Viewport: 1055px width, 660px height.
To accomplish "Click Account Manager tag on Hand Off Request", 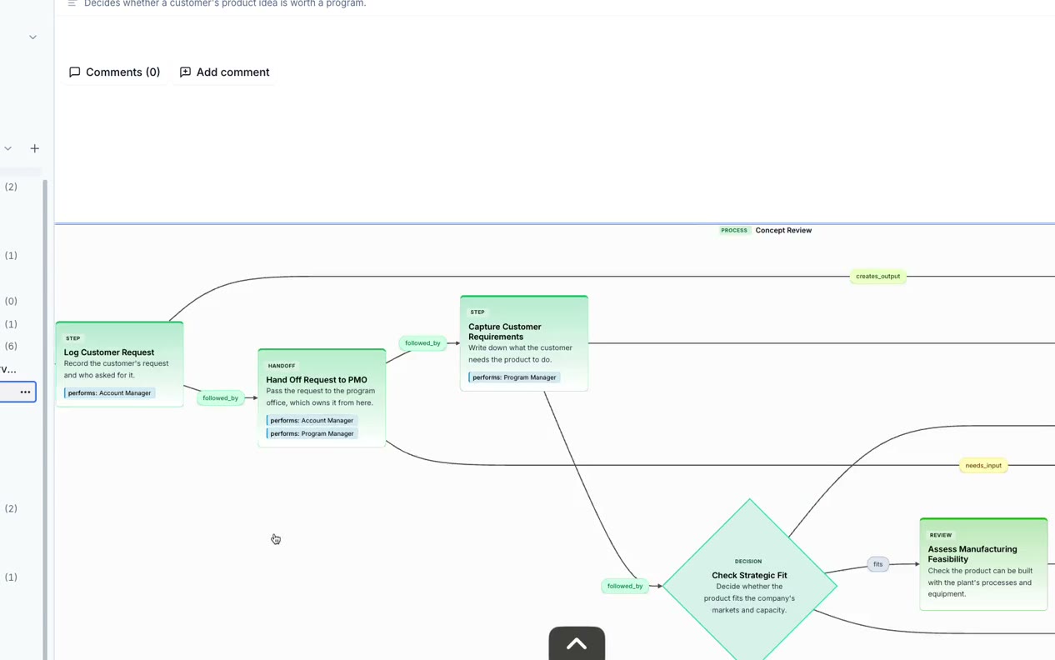I will (312, 421).
